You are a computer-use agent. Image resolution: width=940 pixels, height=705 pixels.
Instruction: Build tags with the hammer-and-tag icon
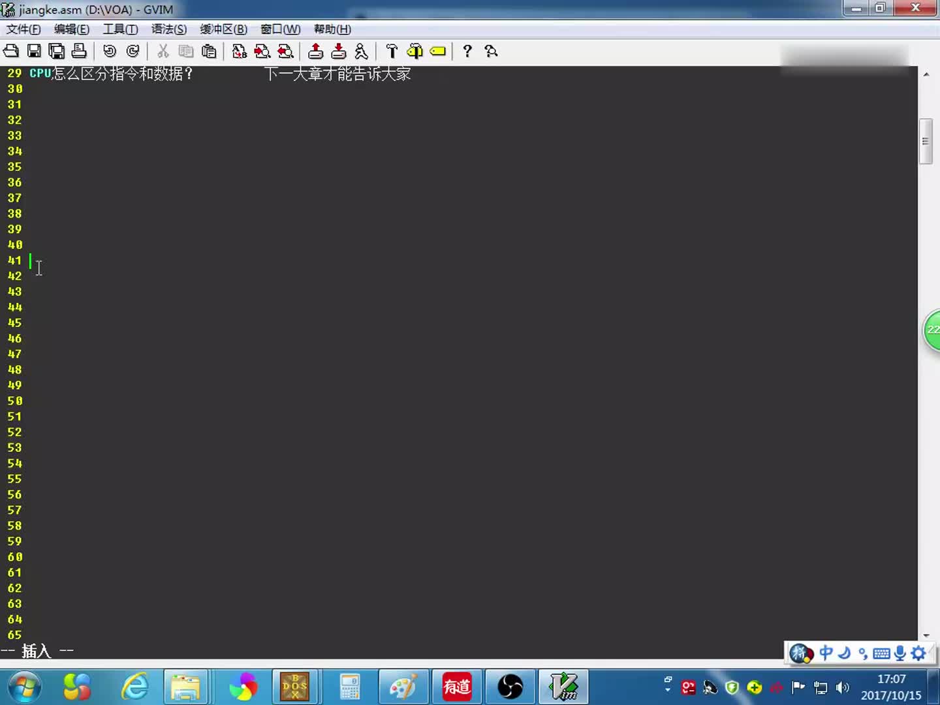415,51
